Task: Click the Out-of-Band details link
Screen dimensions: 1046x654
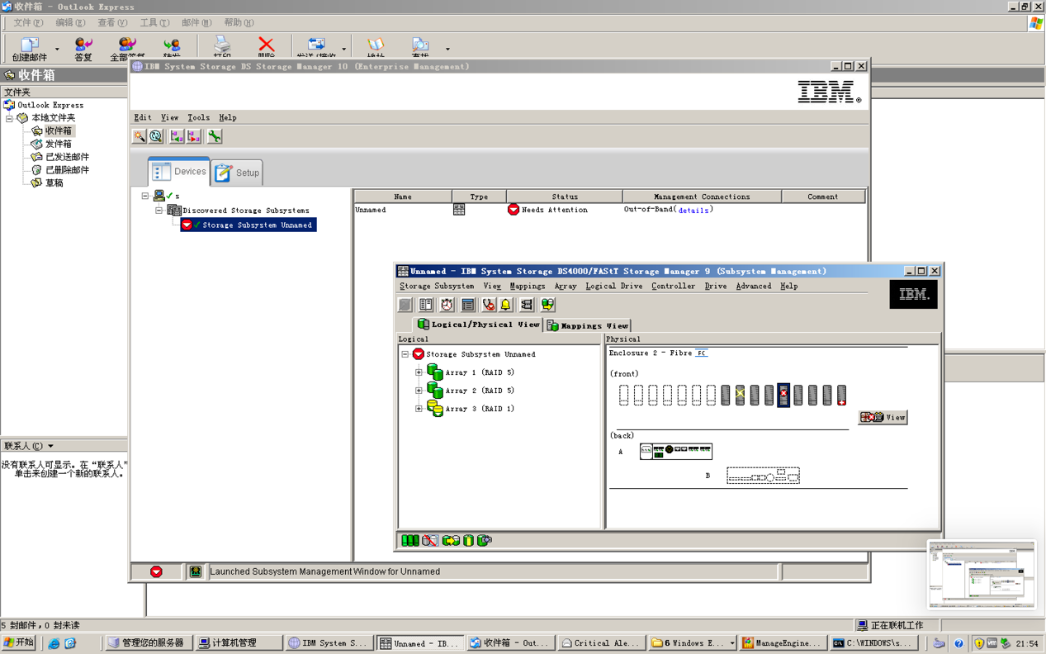Action: pyautogui.click(x=693, y=211)
